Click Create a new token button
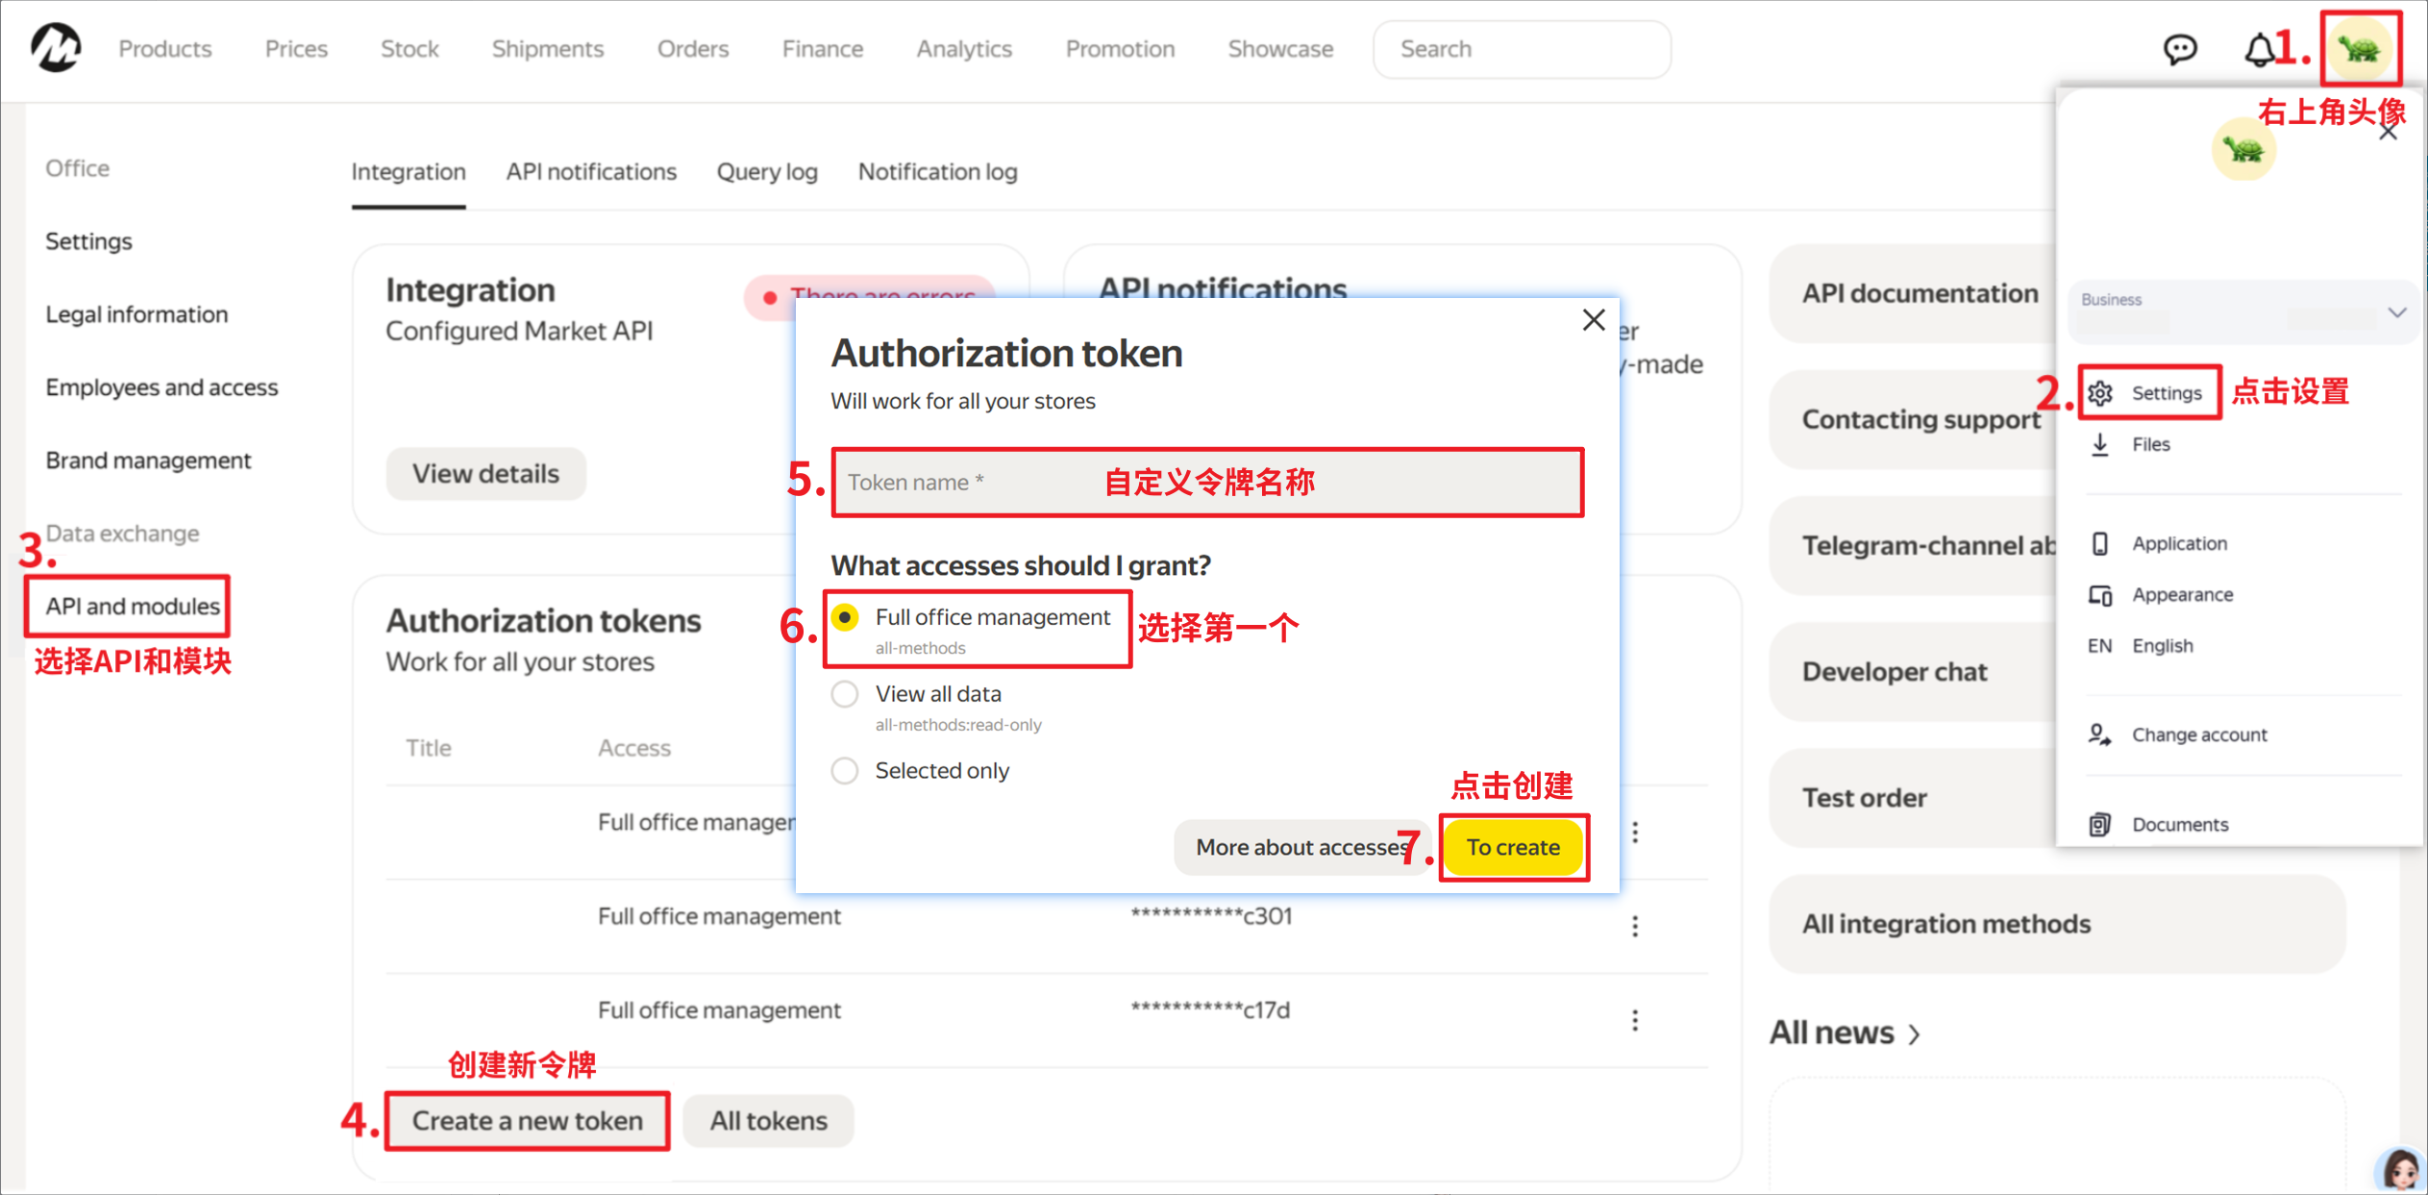Image resolution: width=2428 pixels, height=1195 pixels. coord(527,1120)
